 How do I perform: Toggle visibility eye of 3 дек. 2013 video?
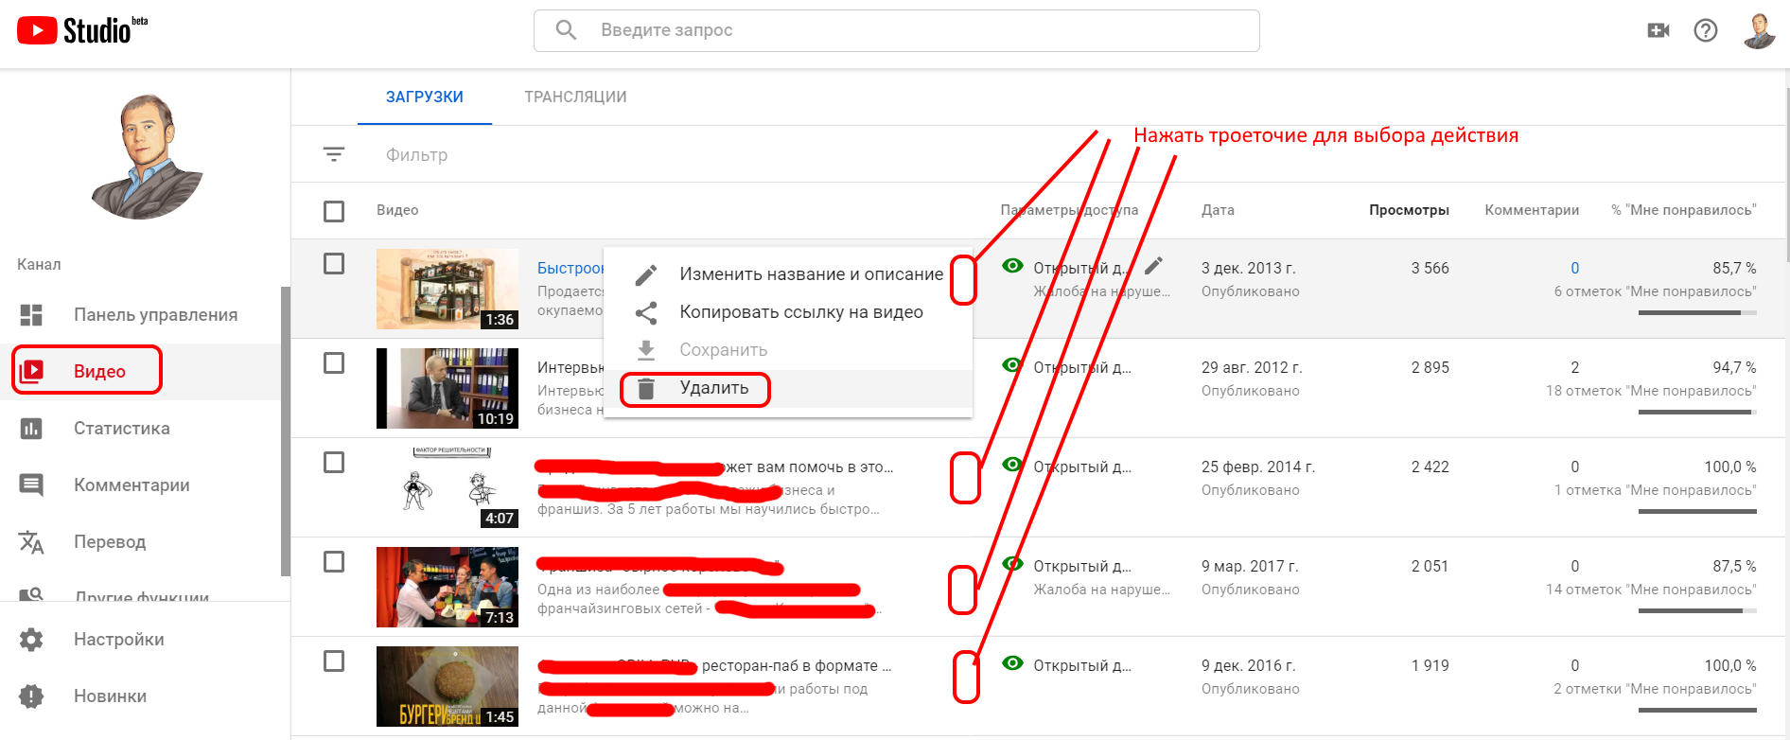tap(1012, 266)
